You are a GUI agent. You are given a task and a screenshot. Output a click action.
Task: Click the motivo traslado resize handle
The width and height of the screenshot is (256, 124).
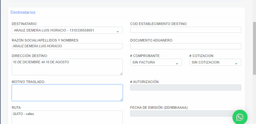coord(121,99)
